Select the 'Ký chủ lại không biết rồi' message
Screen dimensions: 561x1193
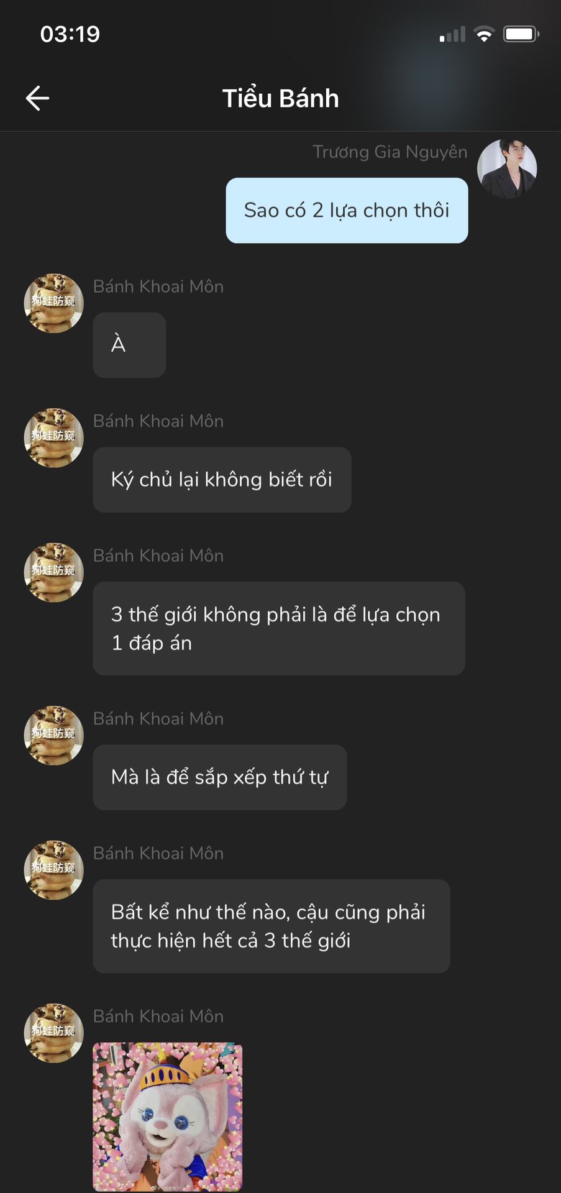coord(222,480)
